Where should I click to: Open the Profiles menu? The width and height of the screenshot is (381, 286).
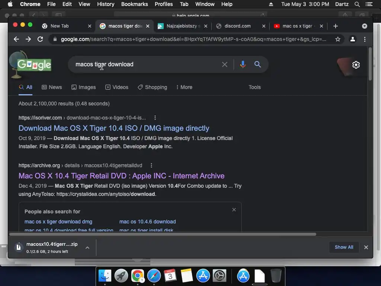pyautogui.click(x=164, y=4)
